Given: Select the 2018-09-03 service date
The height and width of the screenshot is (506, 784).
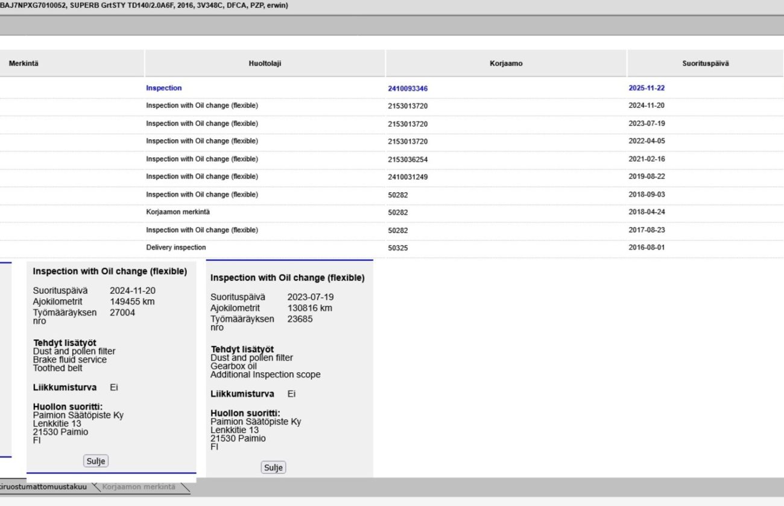Looking at the screenshot, I should click(x=646, y=195).
